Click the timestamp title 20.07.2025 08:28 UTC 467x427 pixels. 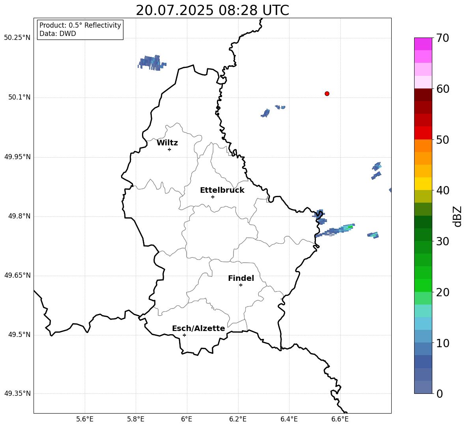212,10
